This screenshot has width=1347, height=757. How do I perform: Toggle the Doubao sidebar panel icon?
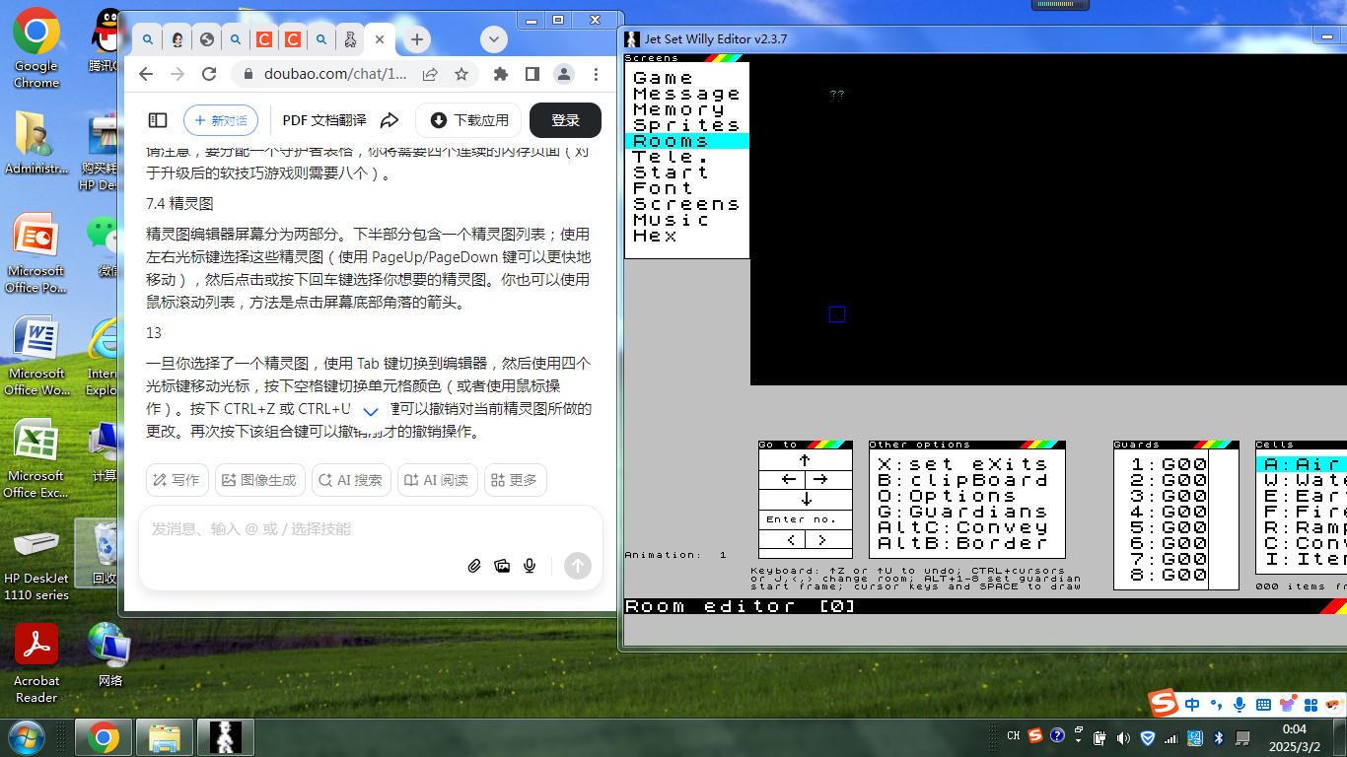pyautogui.click(x=158, y=120)
